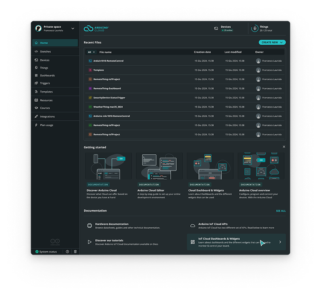Viewport: 321px width, 296px height.
Task: Sort by File name column header
Action: (x=106, y=52)
